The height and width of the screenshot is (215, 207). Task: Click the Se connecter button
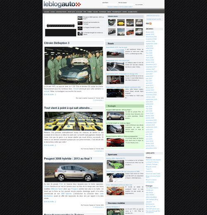click(x=139, y=5)
